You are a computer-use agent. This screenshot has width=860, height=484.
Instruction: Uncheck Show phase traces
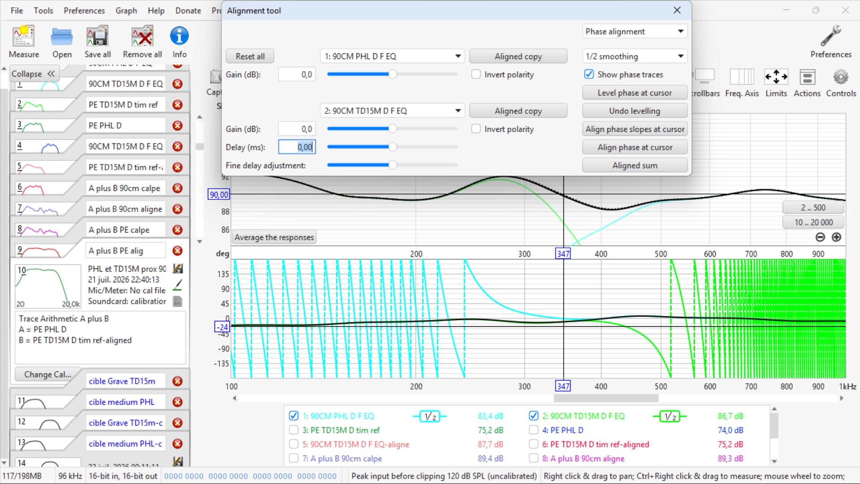pyautogui.click(x=589, y=74)
